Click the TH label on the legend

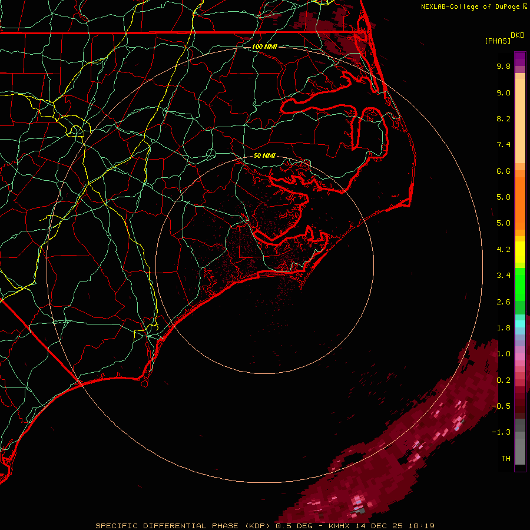click(506, 459)
